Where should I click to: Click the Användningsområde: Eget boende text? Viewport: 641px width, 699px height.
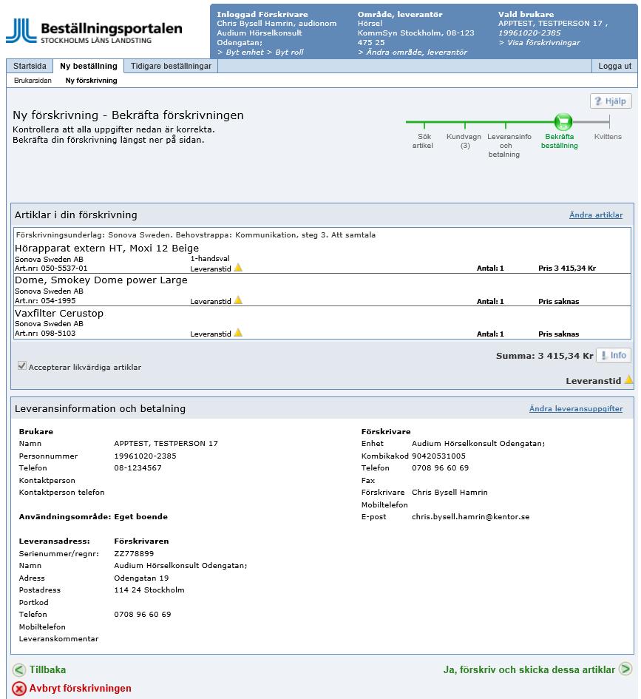93,517
